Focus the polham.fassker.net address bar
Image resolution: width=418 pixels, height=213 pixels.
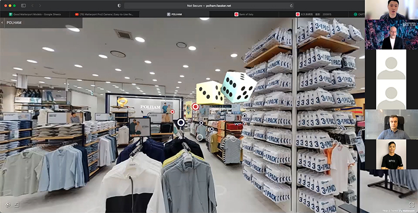(209, 6)
